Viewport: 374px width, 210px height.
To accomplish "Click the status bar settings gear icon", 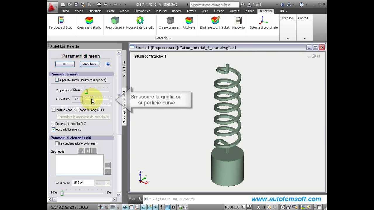I will tap(283, 207).
